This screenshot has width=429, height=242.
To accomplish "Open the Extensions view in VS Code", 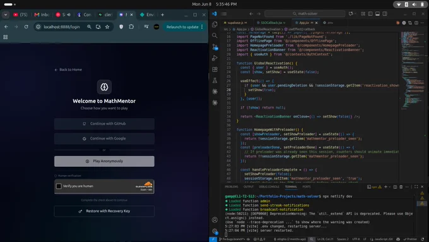I will pyautogui.click(x=214, y=69).
